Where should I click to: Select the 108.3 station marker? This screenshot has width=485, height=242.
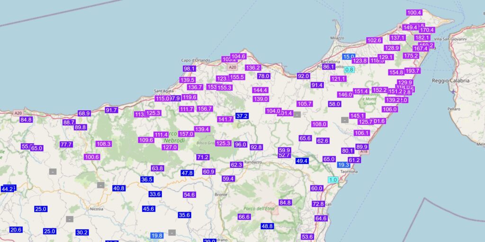[103, 144]
